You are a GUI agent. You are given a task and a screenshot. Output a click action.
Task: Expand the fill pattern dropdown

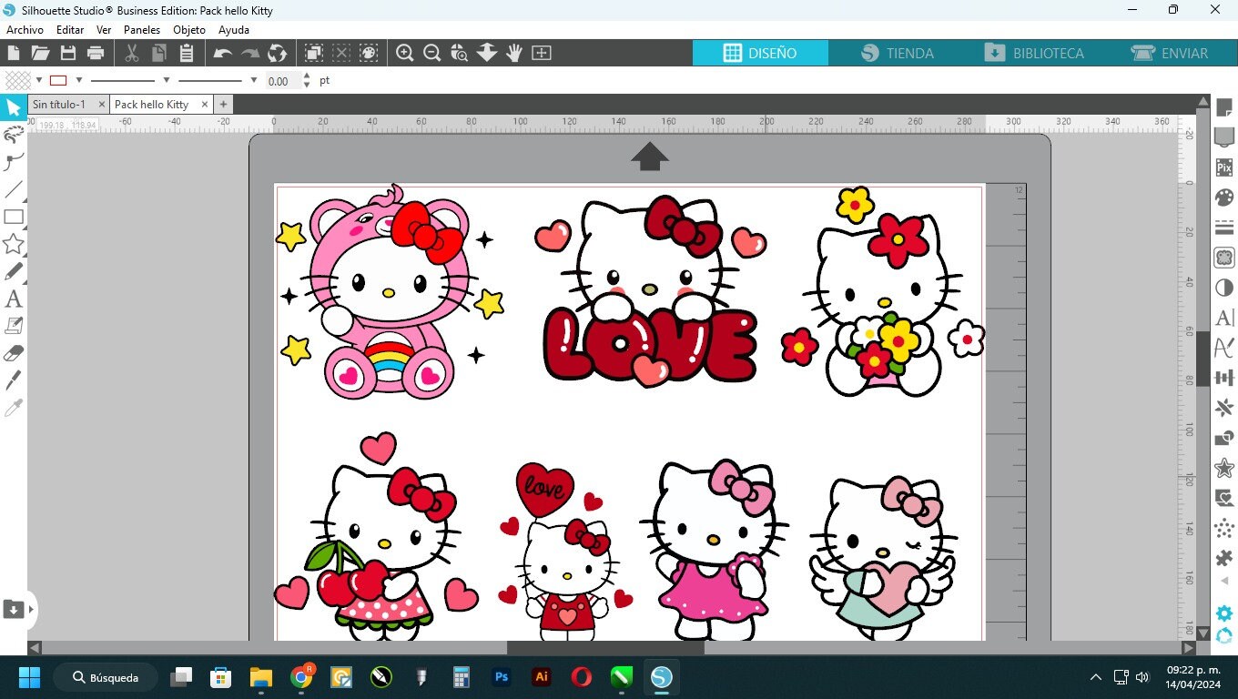[x=39, y=80]
